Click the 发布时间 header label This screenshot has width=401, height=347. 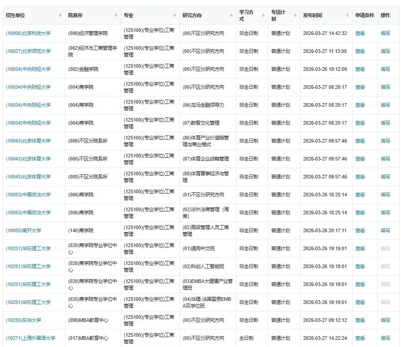[x=313, y=15]
